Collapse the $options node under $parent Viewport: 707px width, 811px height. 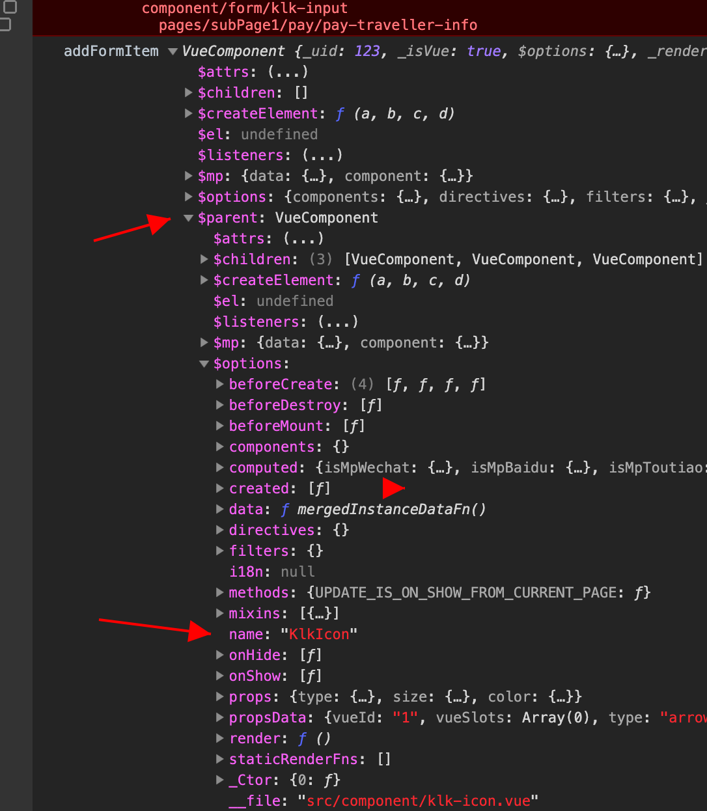204,364
